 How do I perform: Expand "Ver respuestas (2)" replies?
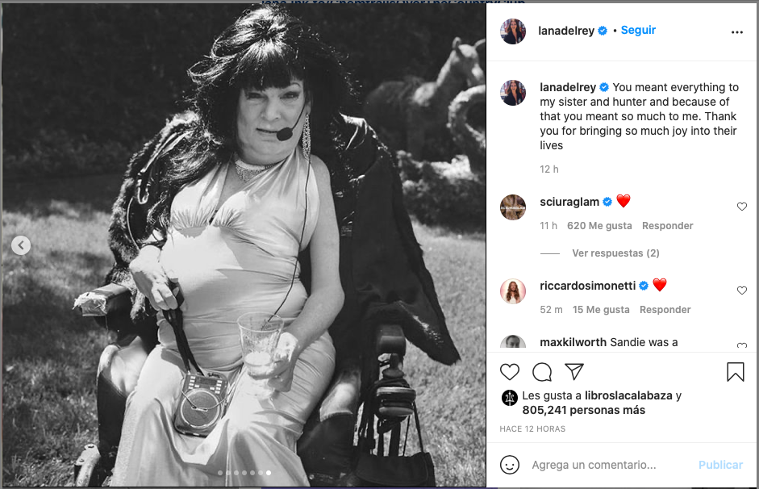click(615, 253)
